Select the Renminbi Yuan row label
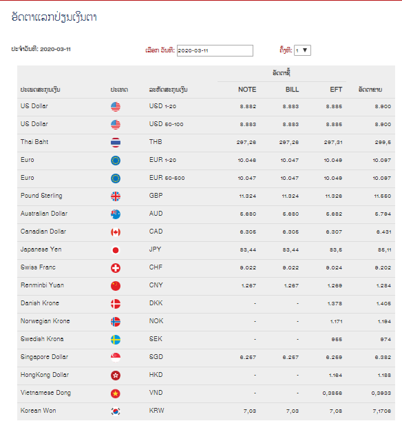Image resolution: width=402 pixels, height=430 pixels. coord(42,285)
